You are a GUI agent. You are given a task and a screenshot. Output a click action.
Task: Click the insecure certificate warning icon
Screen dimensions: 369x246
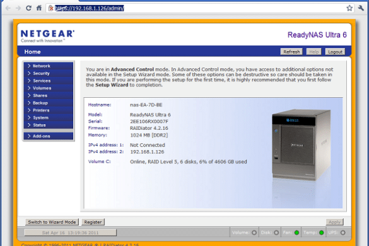(50, 8)
